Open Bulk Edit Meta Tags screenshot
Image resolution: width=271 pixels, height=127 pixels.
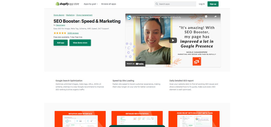tap(194, 119)
